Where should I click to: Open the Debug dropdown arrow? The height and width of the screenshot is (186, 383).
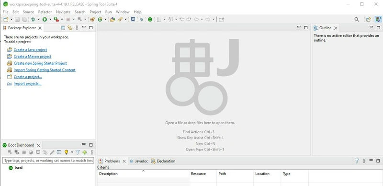click(x=38, y=19)
